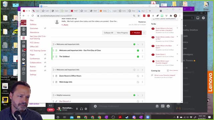Viewport: 214px width, 120px height.
Task: Click the Collapse All button
Action: pyautogui.click(x=108, y=33)
